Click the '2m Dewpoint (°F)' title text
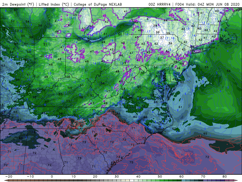 18,4
